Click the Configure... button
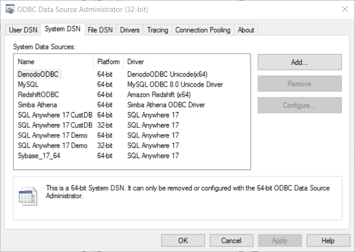The height and width of the screenshot is (252, 355). click(x=300, y=105)
